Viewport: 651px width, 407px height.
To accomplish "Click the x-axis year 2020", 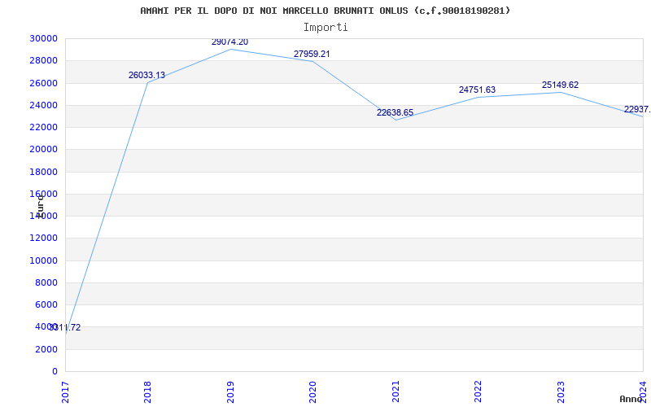I will click(312, 392).
